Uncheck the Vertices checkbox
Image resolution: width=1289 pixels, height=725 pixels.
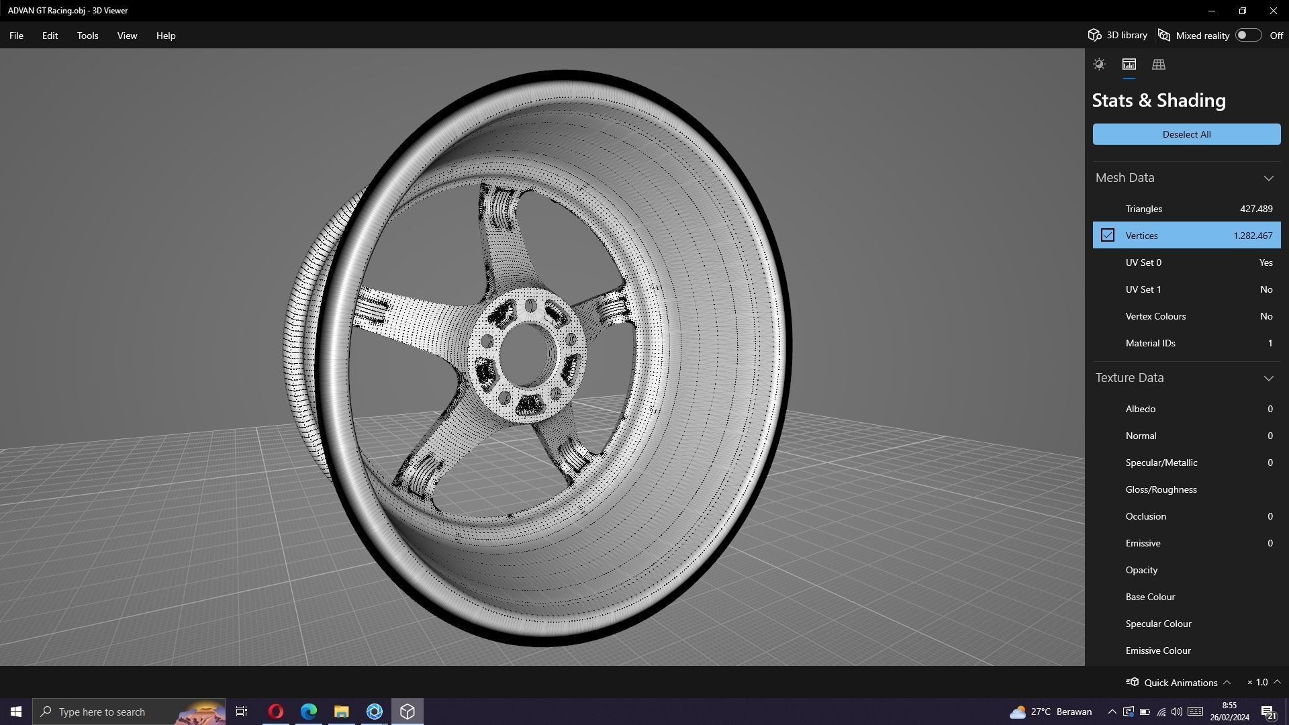pos(1108,236)
